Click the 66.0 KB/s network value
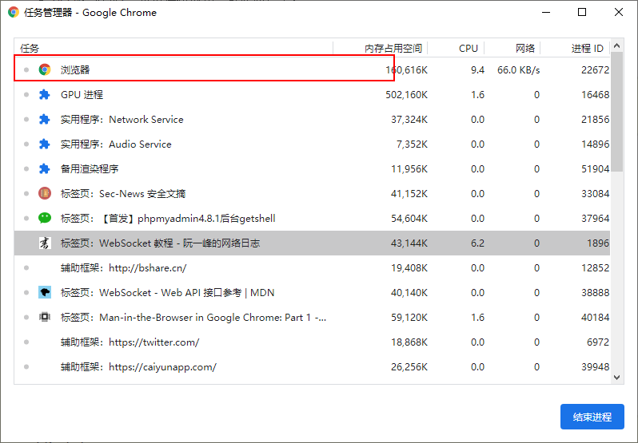This screenshot has width=638, height=443. point(518,70)
